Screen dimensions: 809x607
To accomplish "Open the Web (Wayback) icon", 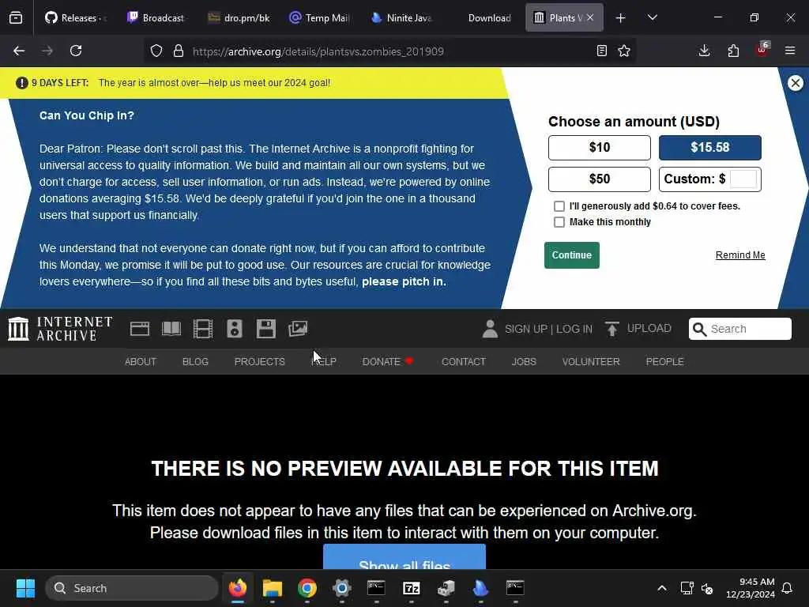I will (x=140, y=329).
